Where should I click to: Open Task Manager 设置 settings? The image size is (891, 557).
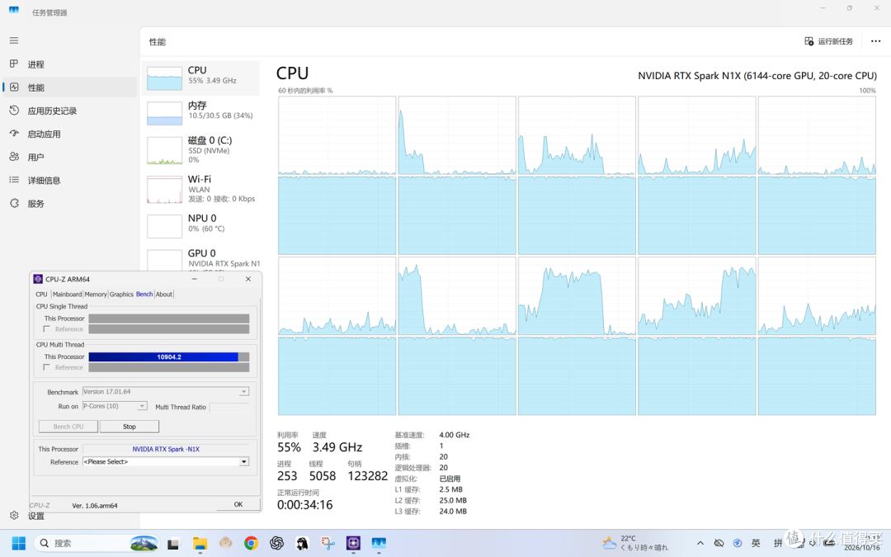(x=69, y=516)
